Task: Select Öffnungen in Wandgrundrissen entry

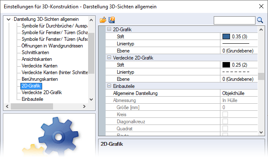Action: (52, 46)
